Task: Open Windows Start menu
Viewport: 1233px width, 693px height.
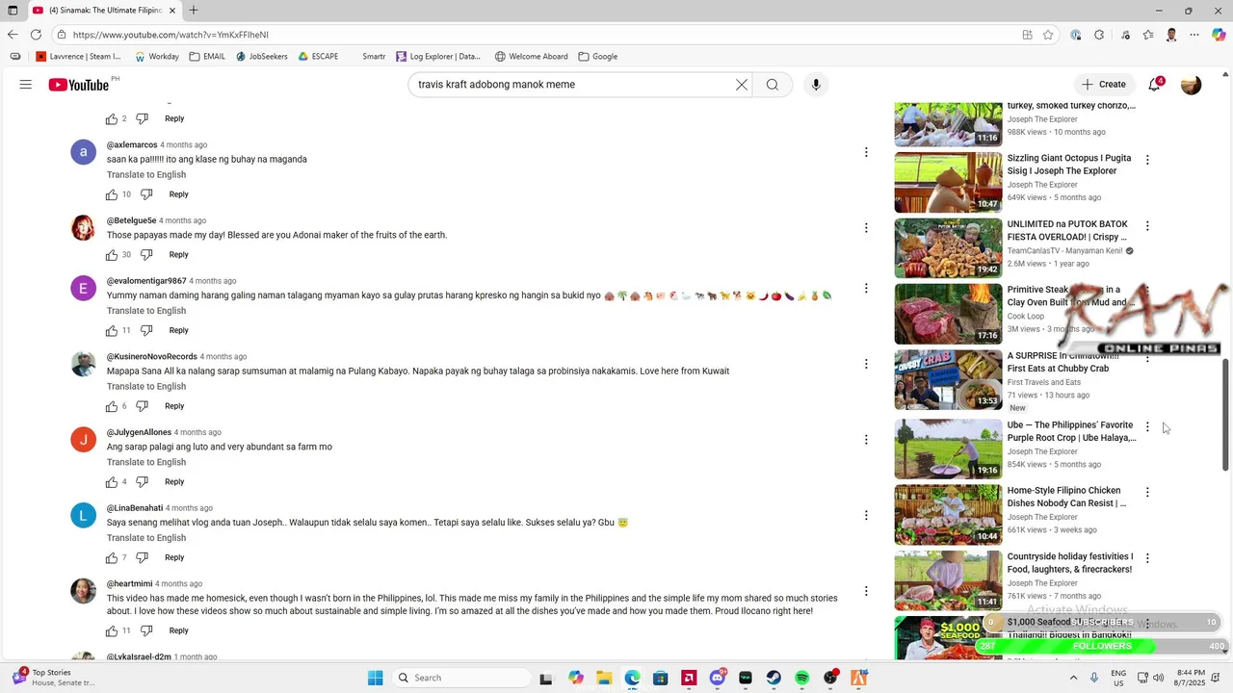Action: click(x=375, y=678)
